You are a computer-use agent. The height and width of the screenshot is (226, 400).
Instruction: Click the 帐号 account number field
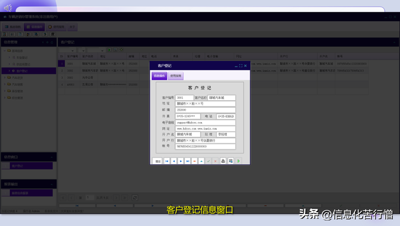coord(206,146)
